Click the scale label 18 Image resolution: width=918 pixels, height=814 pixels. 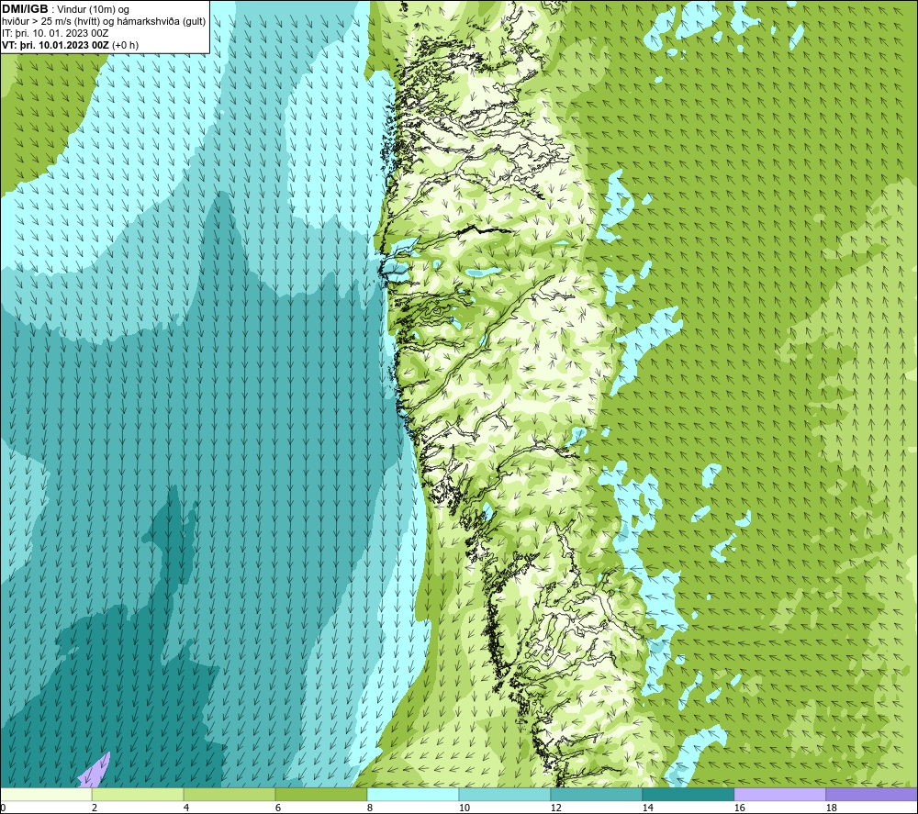(x=831, y=808)
